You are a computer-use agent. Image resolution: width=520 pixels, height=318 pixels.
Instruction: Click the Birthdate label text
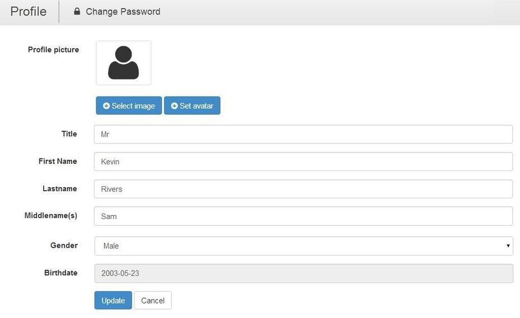pos(60,273)
